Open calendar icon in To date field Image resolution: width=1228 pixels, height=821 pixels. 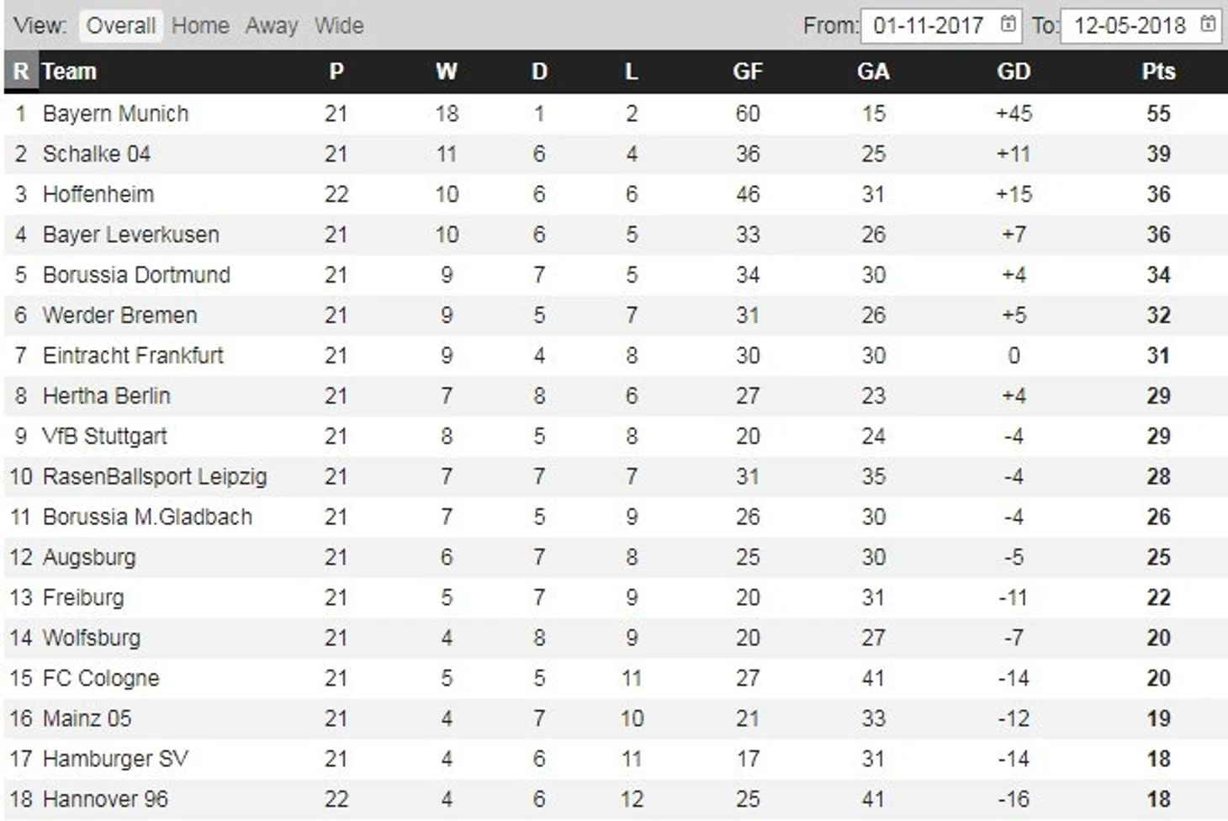[x=1208, y=24]
